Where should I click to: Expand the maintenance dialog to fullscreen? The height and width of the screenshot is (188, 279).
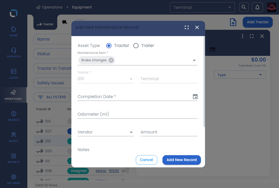(187, 27)
